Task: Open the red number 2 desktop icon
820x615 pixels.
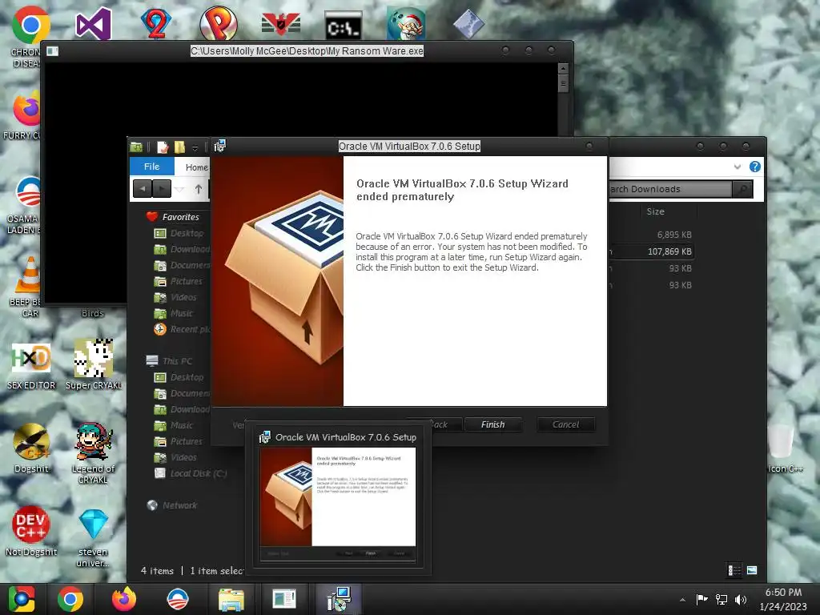Action: click(x=156, y=23)
